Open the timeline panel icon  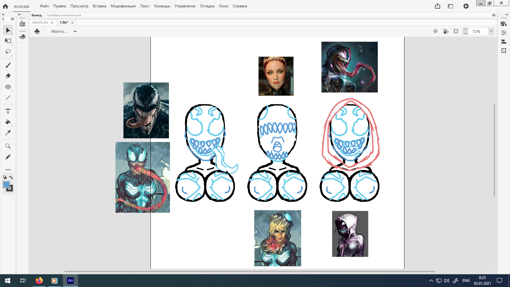click(22, 24)
